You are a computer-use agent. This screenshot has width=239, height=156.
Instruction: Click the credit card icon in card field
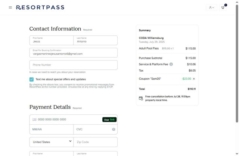(34, 120)
